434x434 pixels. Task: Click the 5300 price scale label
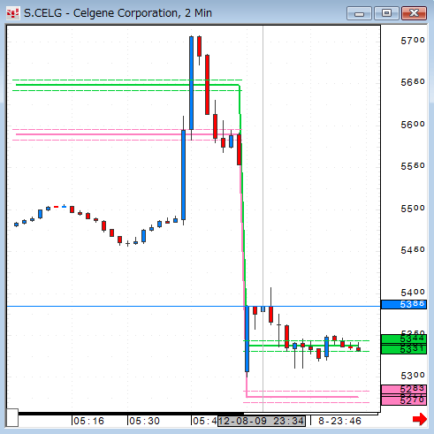tap(413, 376)
